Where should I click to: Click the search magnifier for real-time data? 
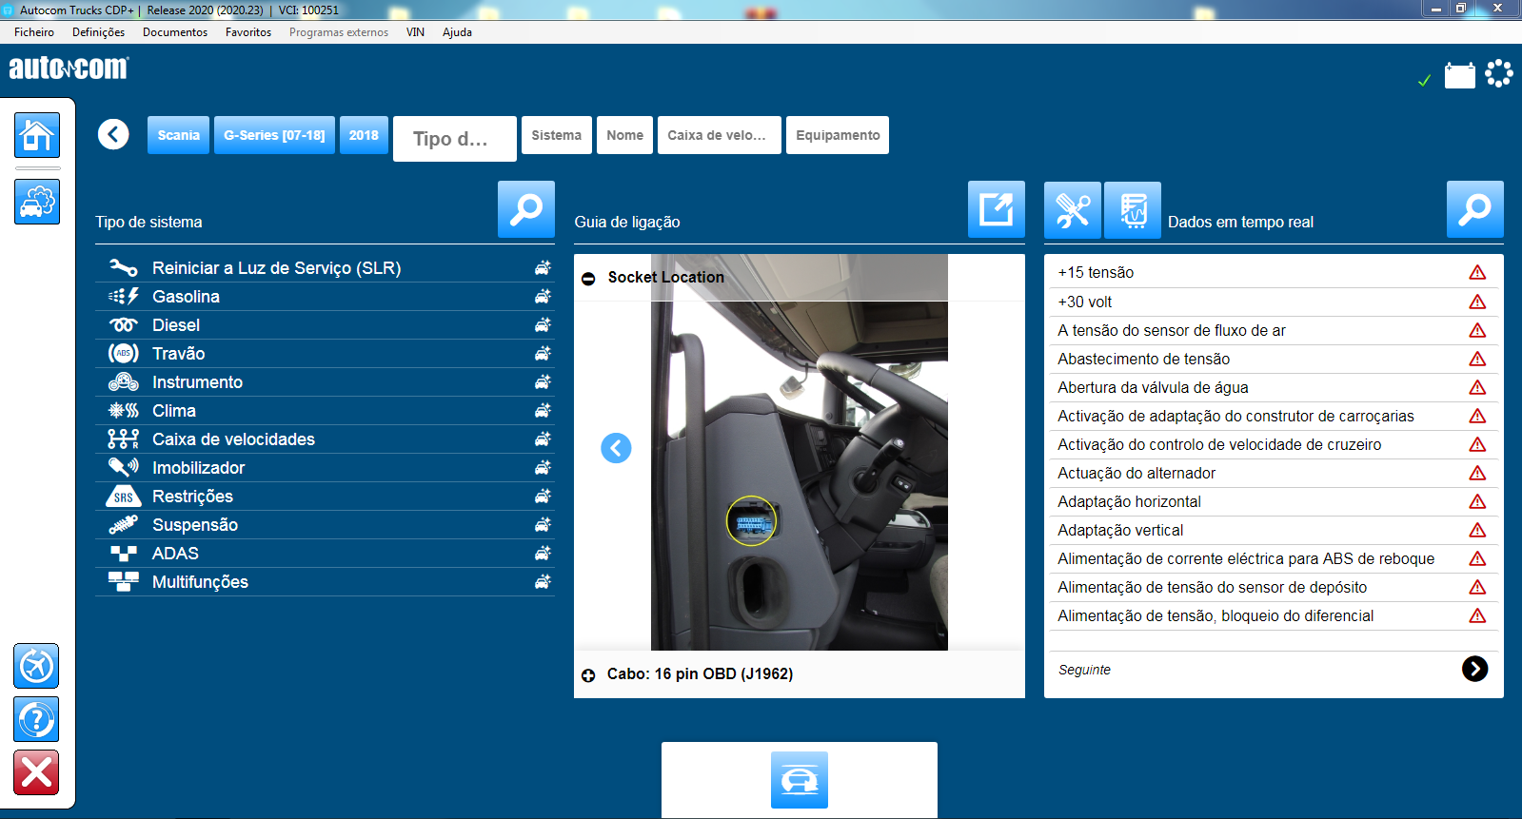[x=1474, y=209]
